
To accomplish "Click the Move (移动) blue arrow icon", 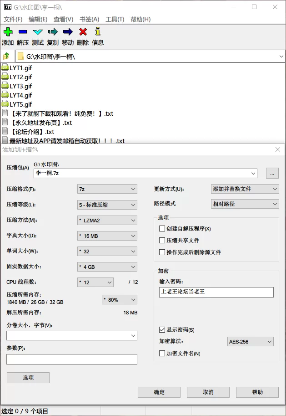I will tap(68, 32).
